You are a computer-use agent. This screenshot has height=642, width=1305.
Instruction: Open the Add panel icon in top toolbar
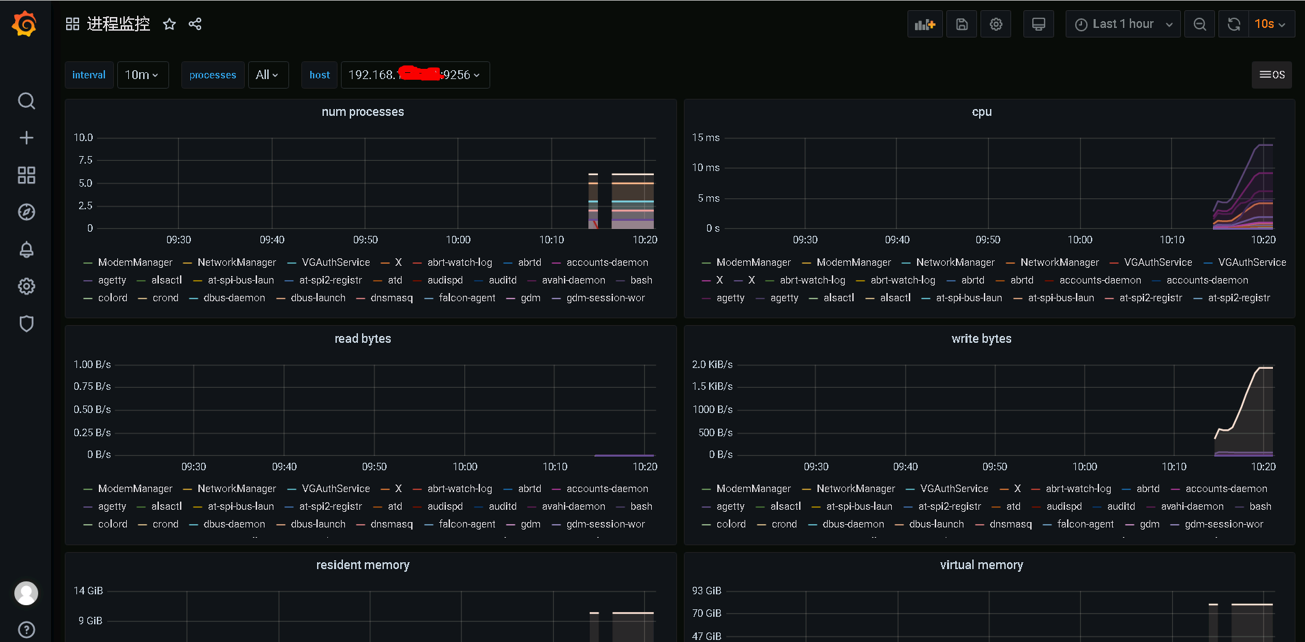coord(925,23)
